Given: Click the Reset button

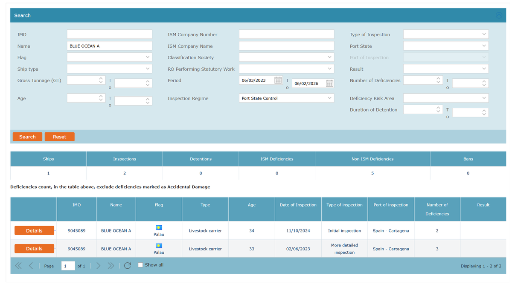Looking at the screenshot, I should [x=60, y=137].
